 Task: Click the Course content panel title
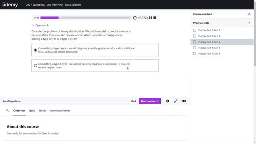202,14
